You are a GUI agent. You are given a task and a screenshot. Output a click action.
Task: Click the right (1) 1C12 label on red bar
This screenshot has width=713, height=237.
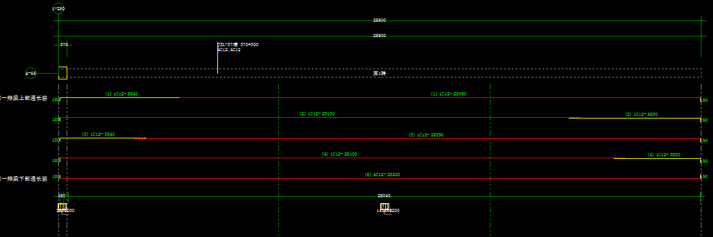pyautogui.click(x=448, y=94)
